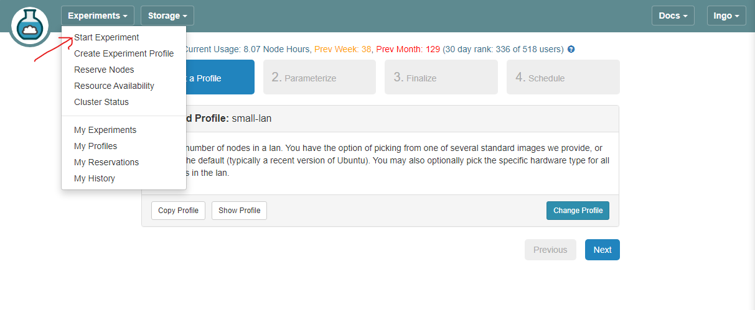
Task: Switch to the Parameterize step
Action: pos(319,77)
